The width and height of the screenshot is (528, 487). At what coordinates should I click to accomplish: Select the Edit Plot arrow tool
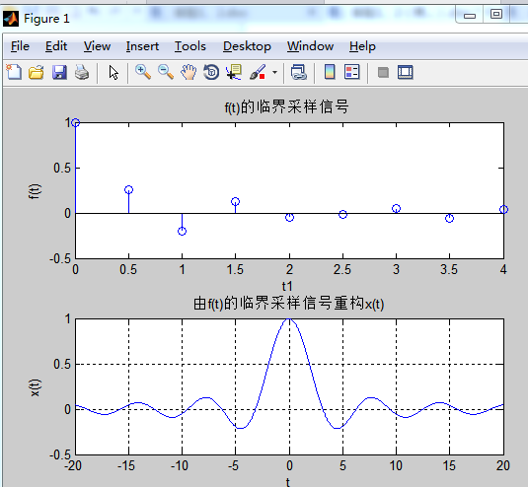[113, 72]
